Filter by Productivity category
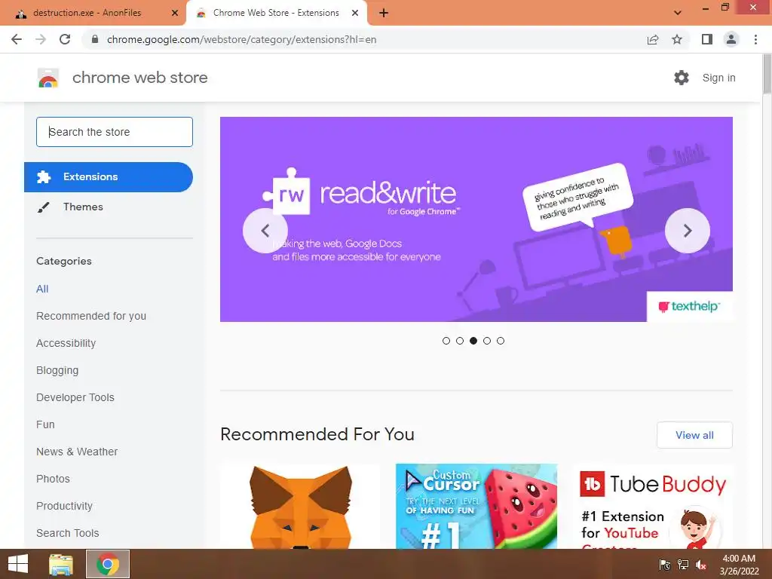Screen dimensions: 772x579 pyautogui.click(x=65, y=506)
